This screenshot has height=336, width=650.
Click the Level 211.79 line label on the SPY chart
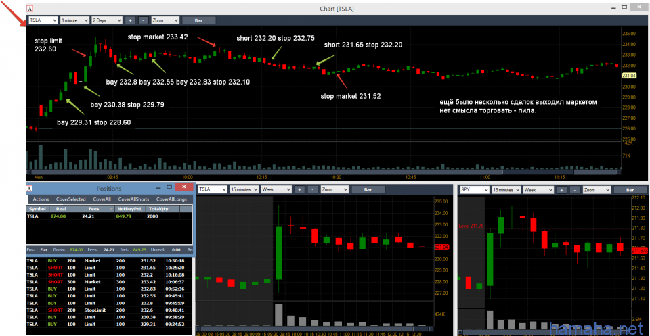point(472,226)
